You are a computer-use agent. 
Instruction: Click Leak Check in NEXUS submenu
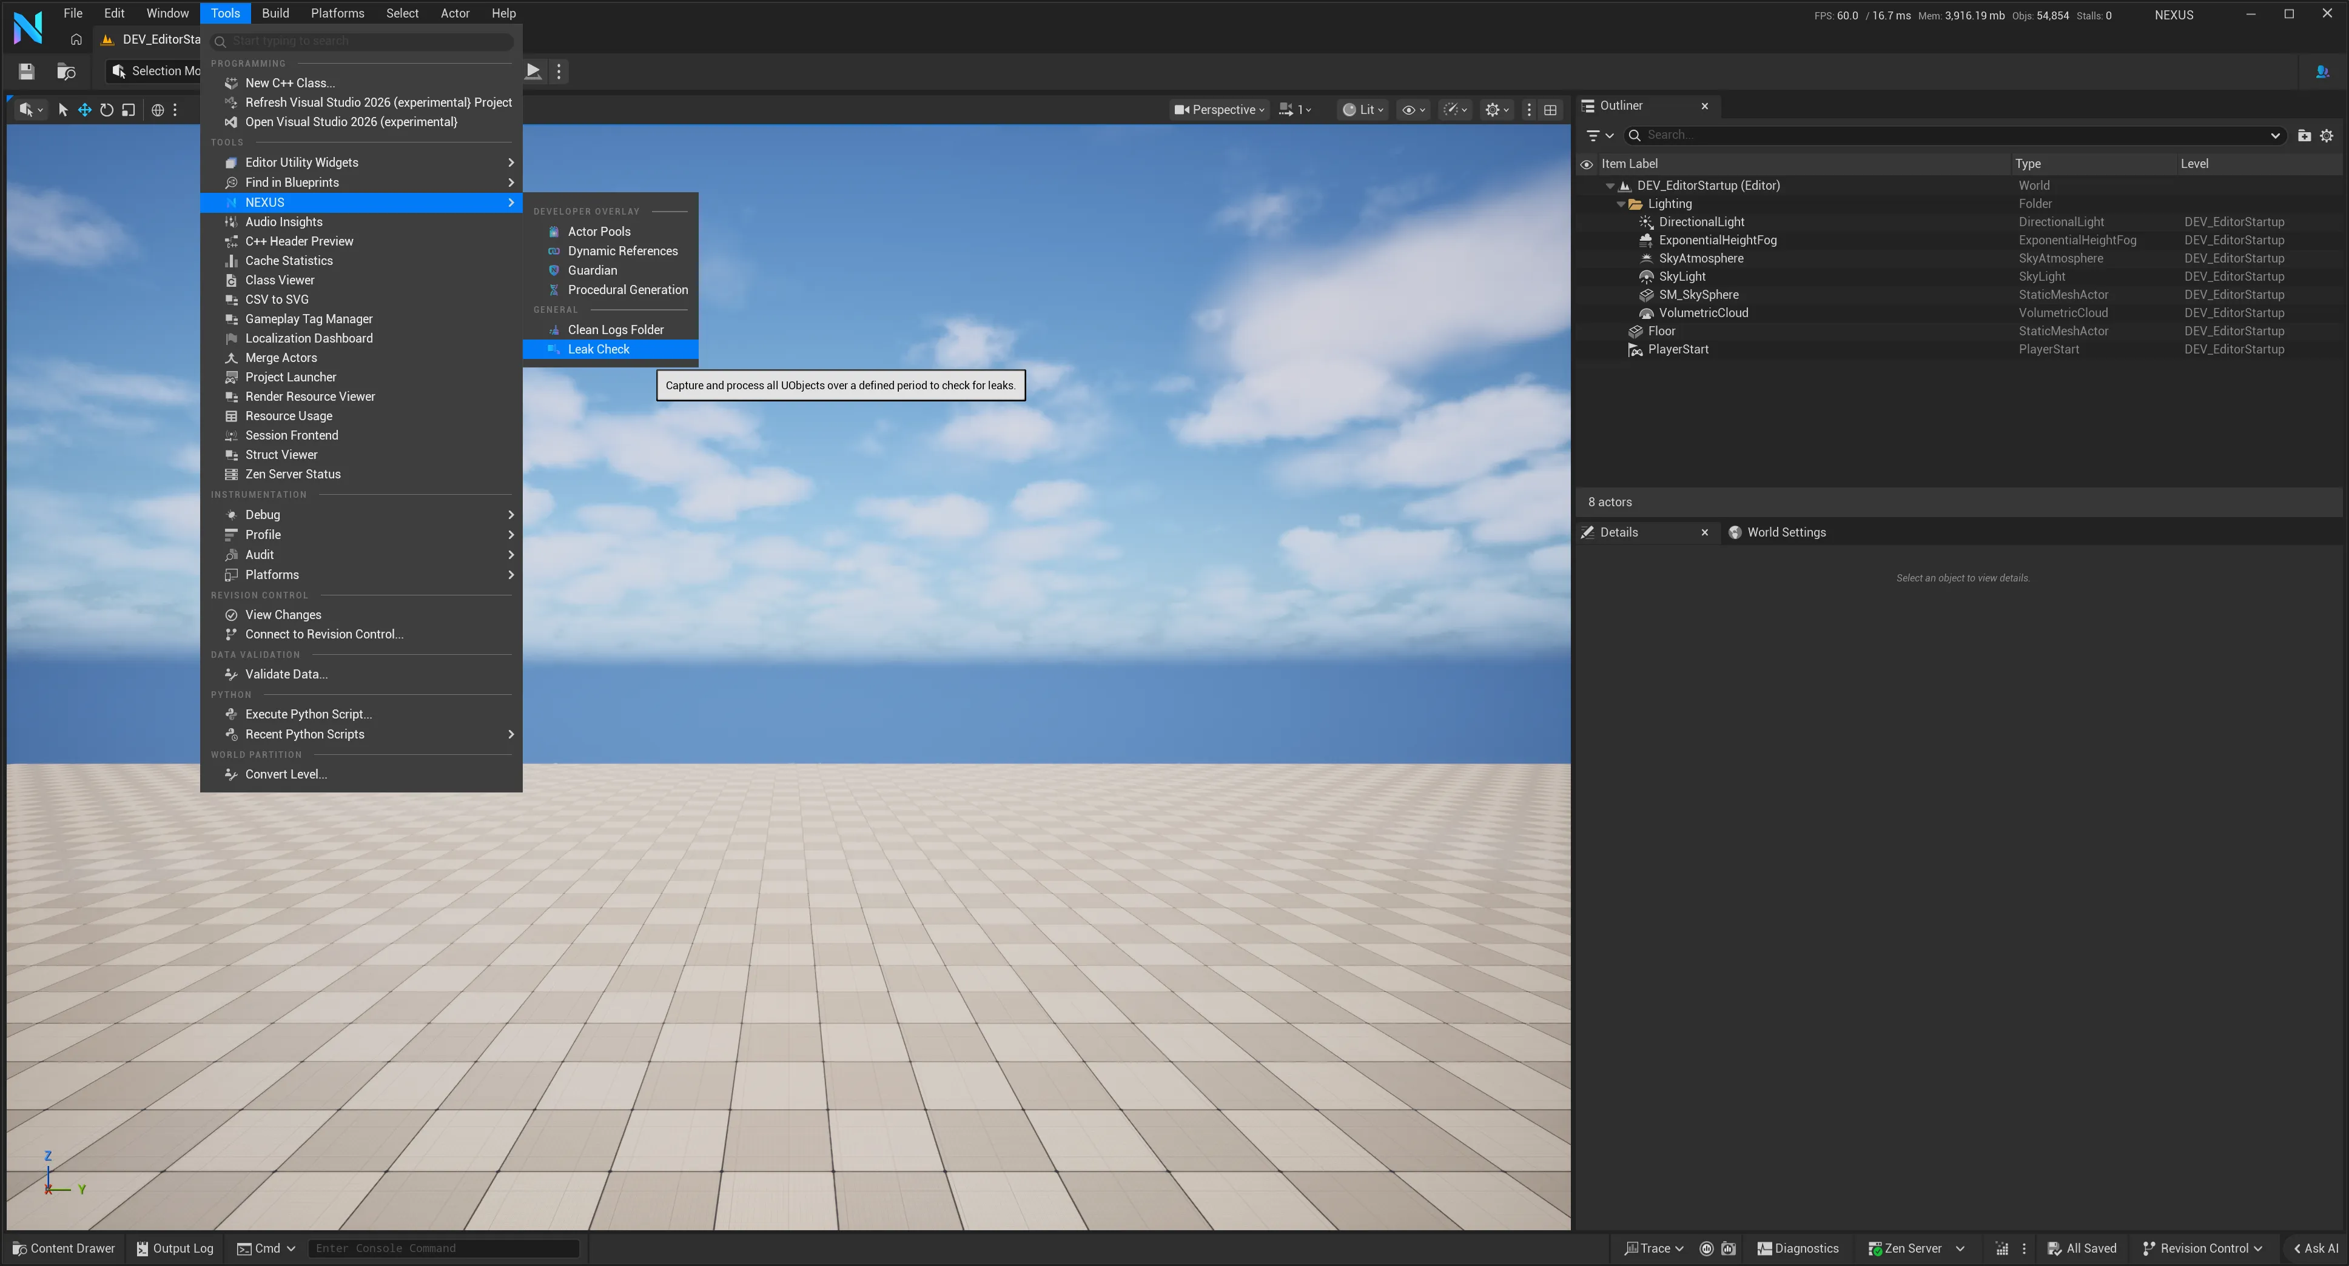click(598, 349)
